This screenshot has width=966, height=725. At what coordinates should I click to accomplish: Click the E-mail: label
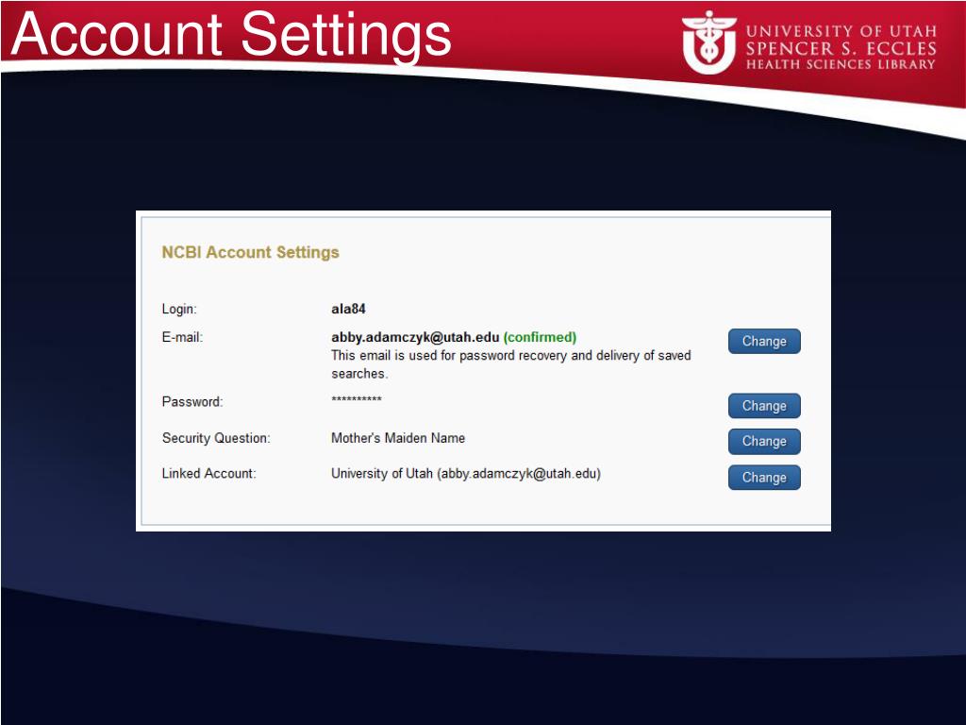point(182,337)
